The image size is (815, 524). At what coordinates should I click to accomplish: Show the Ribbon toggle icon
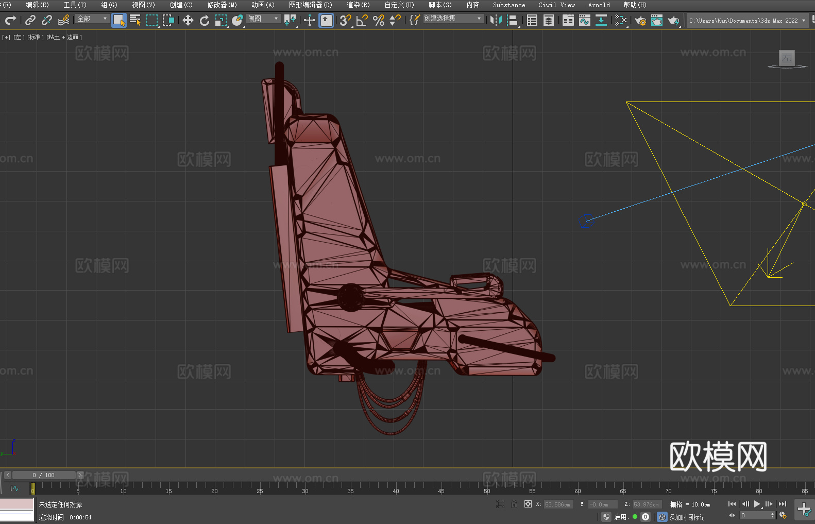click(x=568, y=20)
